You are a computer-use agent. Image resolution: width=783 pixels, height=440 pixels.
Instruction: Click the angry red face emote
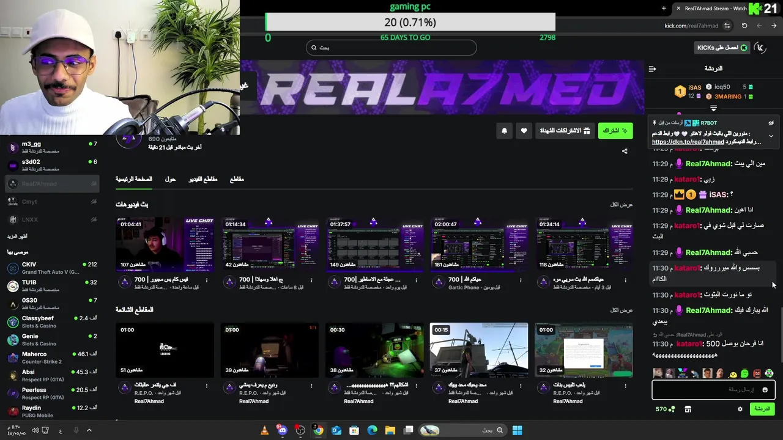pos(757,373)
